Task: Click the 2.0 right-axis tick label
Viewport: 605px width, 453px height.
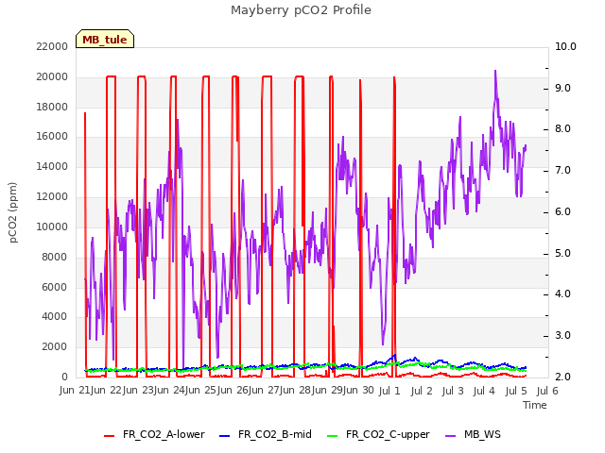Action: click(x=562, y=377)
